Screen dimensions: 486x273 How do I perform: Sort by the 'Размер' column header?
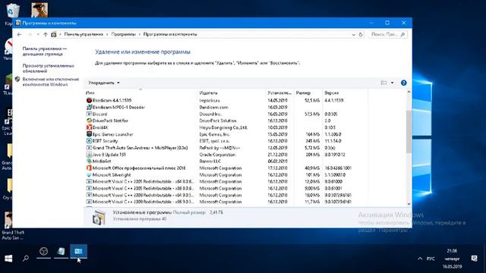308,93
